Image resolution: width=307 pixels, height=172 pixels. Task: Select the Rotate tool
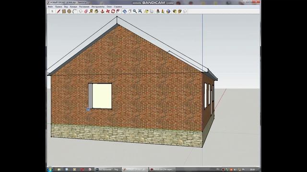(x=113, y=11)
